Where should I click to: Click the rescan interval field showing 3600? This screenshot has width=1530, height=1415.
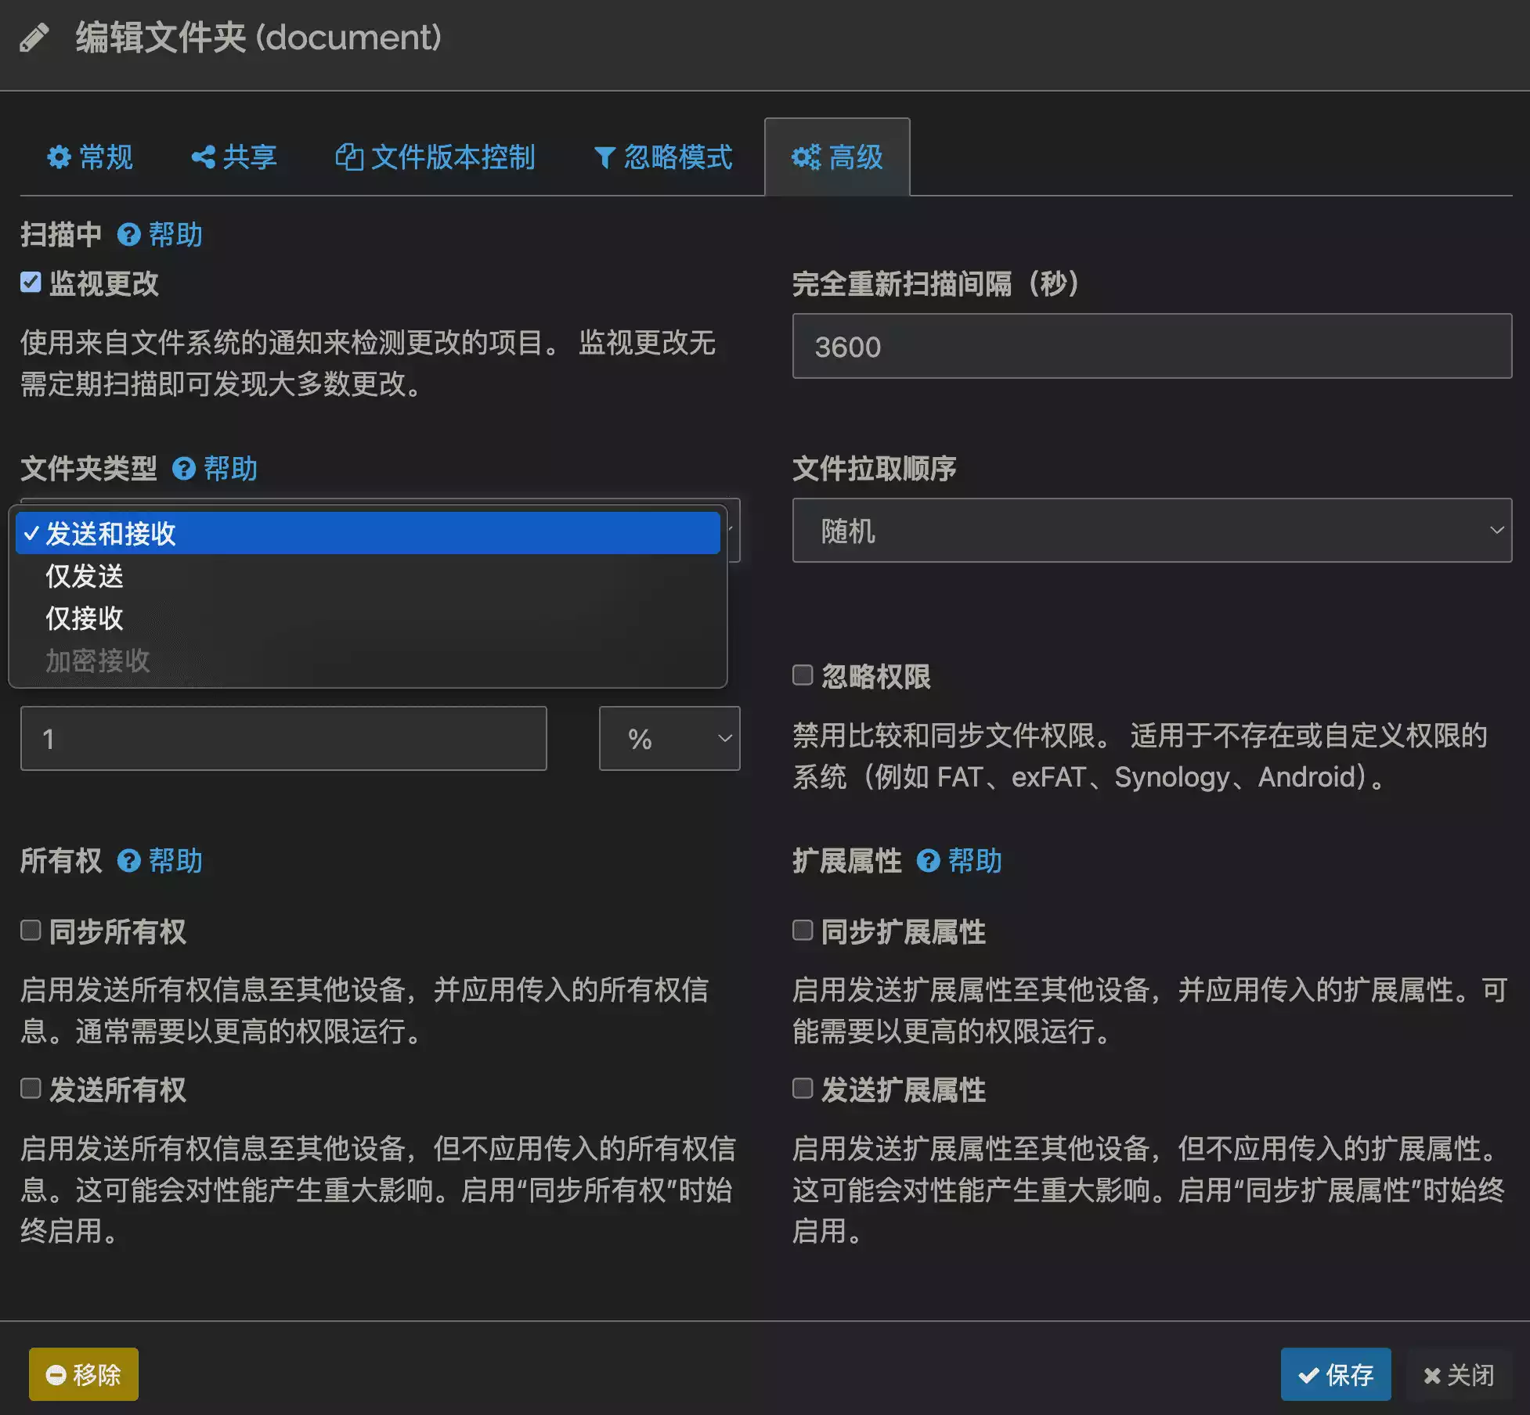pyautogui.click(x=1151, y=347)
